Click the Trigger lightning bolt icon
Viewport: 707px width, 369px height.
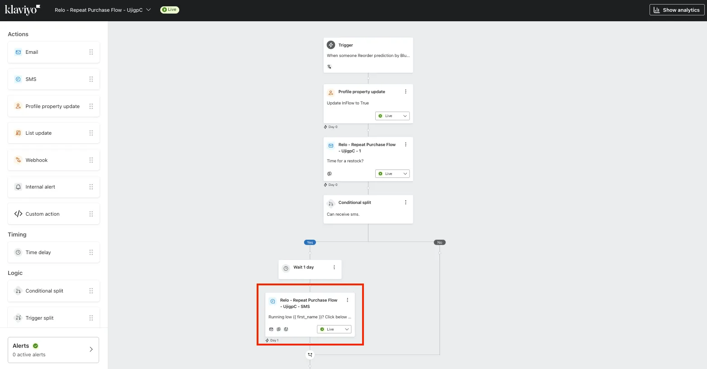[331, 45]
